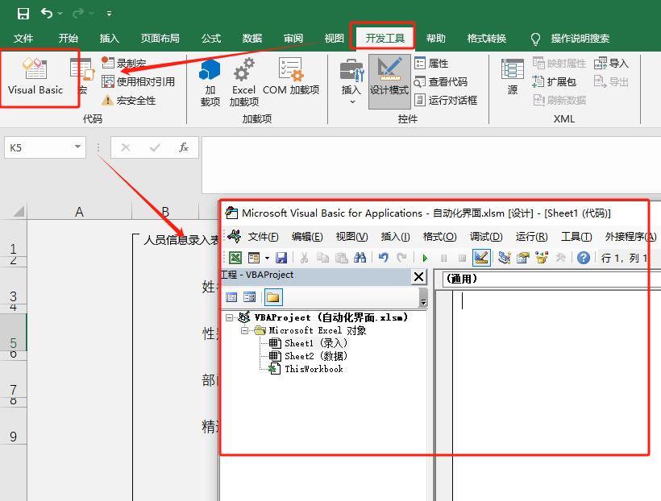The image size is (661, 501).
Task: Open the 文件 ribbon tab
Action: tap(23, 39)
